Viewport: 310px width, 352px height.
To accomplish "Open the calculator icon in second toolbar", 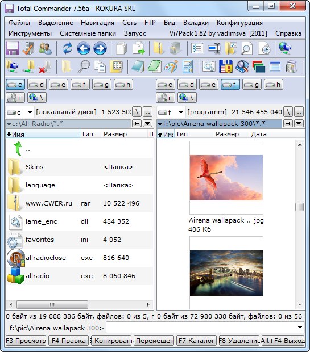I will (188, 66).
